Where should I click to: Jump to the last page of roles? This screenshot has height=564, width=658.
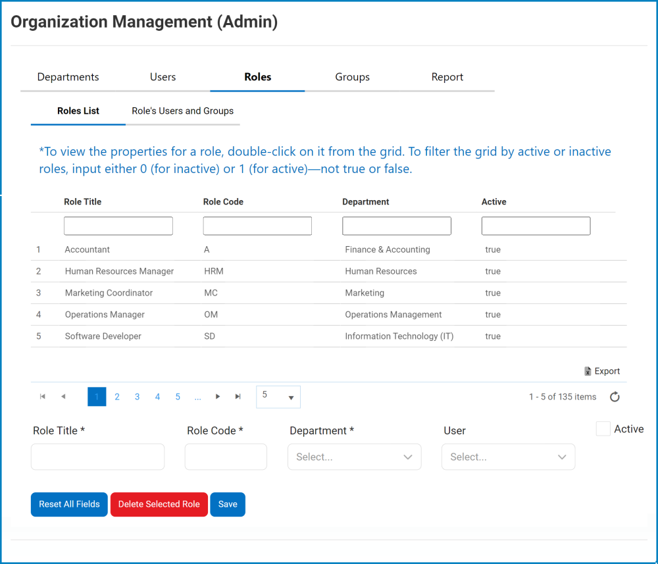(x=238, y=397)
